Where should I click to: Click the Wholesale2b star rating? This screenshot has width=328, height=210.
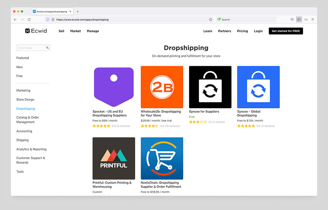[x=149, y=126]
